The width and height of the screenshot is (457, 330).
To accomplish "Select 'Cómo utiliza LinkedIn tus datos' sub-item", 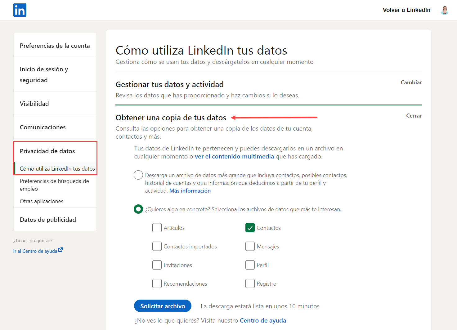I will pyautogui.click(x=57, y=169).
